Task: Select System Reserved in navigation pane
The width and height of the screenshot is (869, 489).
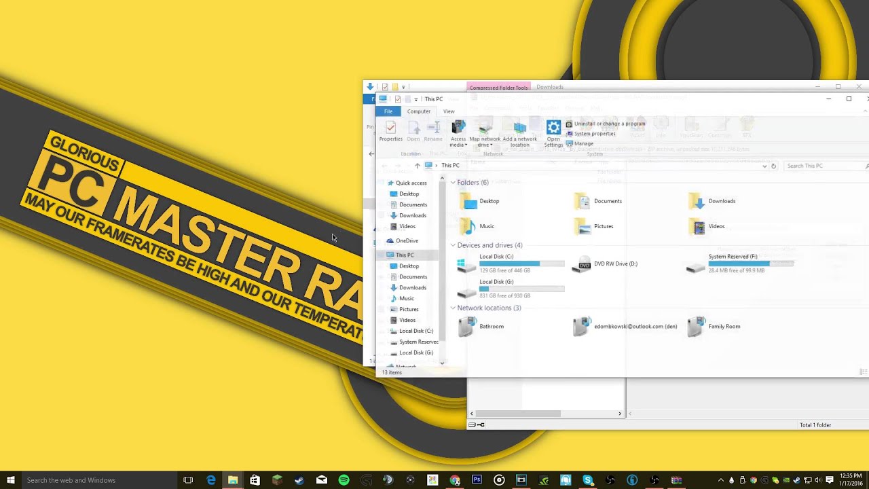Action: [418, 342]
